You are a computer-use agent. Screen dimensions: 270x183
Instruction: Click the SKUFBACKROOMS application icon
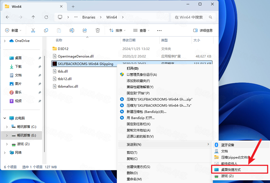coord(55,64)
